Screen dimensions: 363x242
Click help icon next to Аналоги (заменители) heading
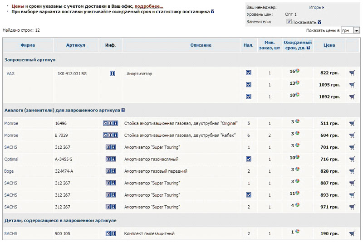(123, 110)
